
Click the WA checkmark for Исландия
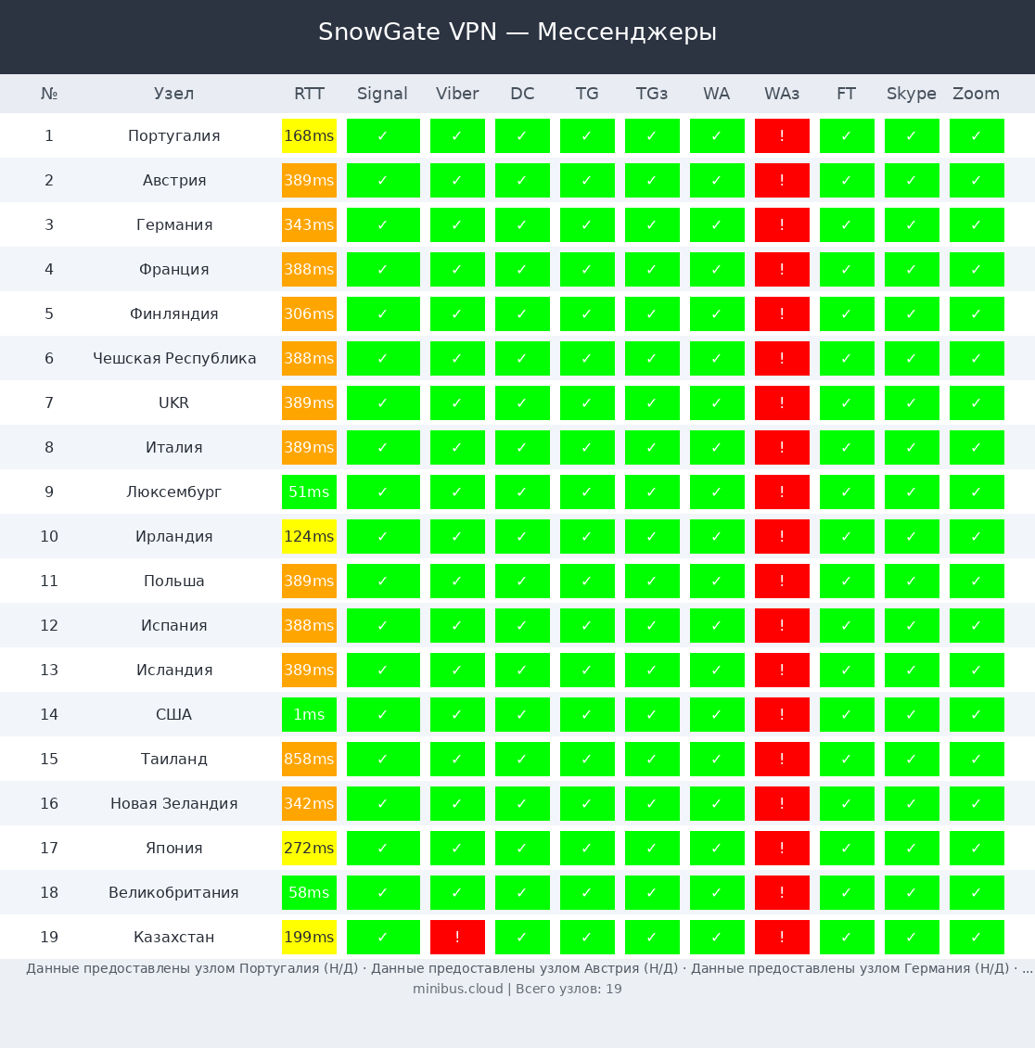point(717,670)
